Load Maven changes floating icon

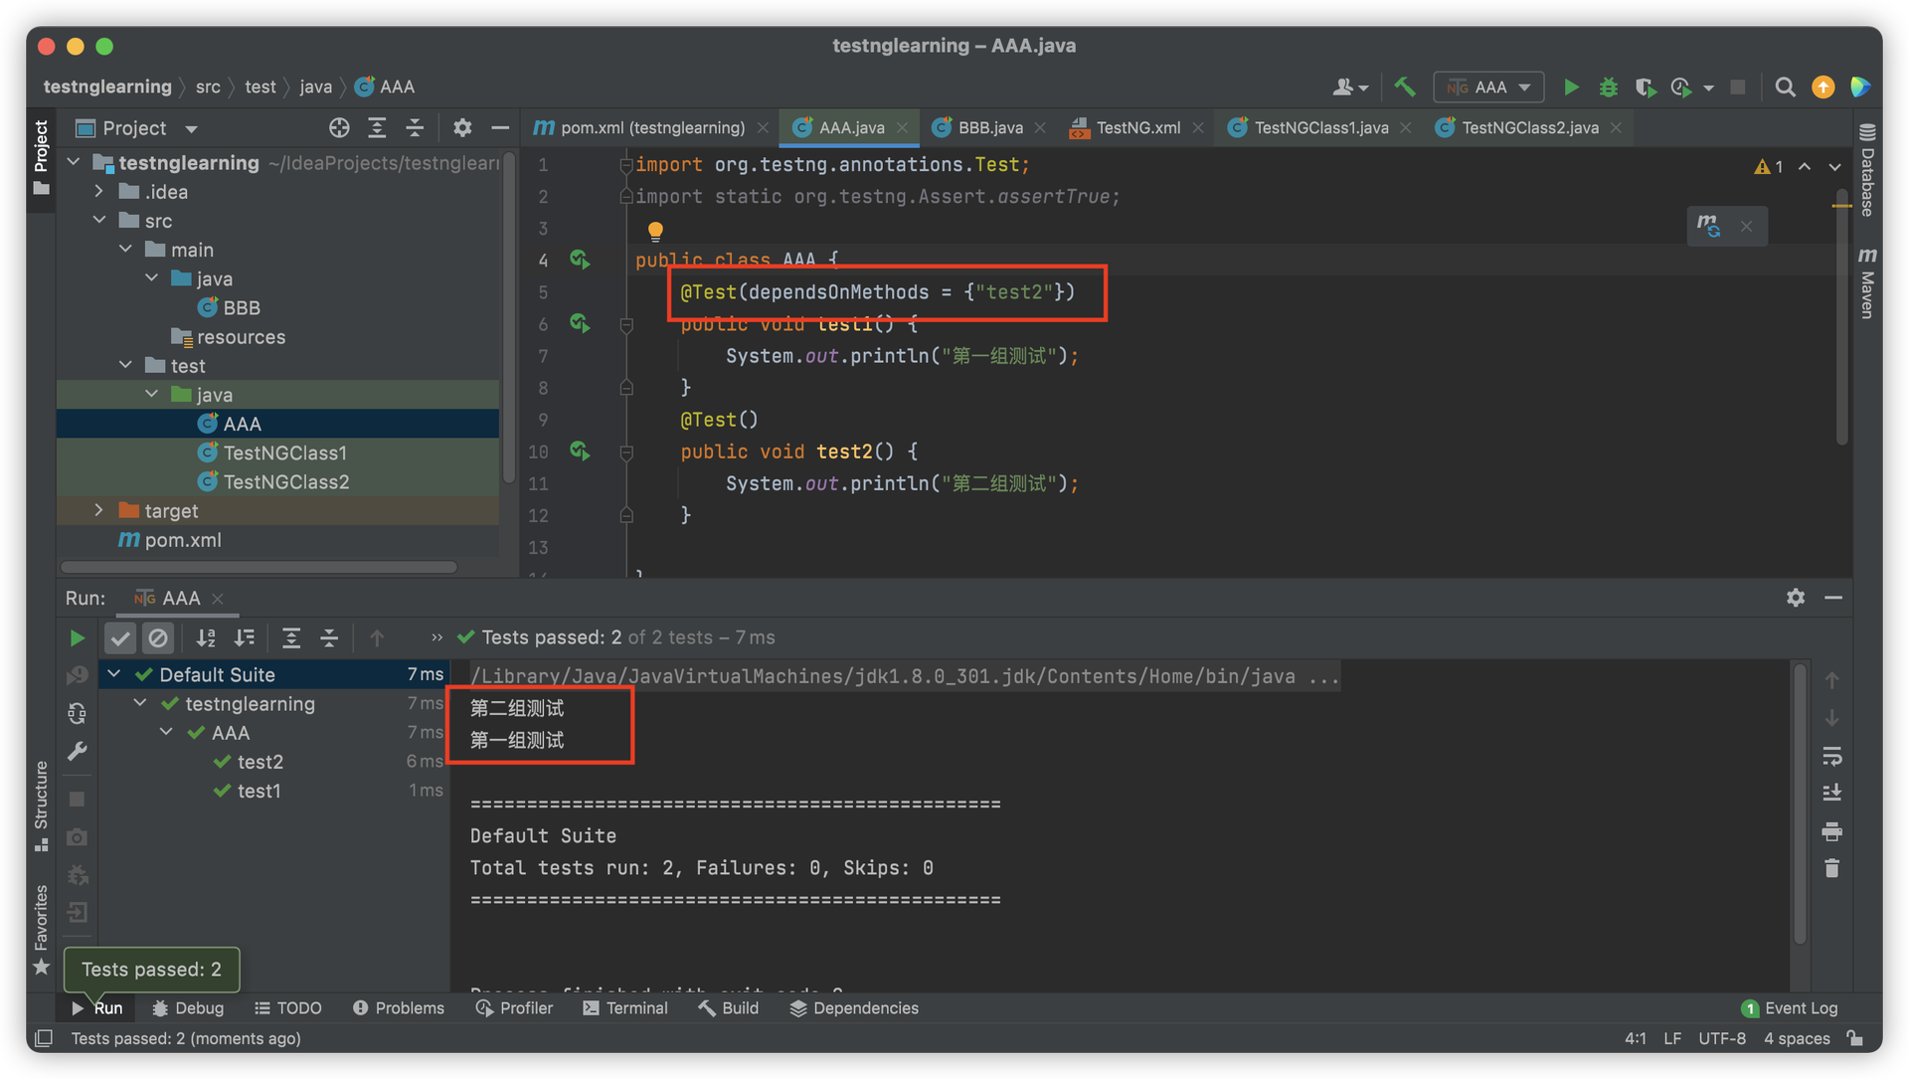pyautogui.click(x=1708, y=226)
